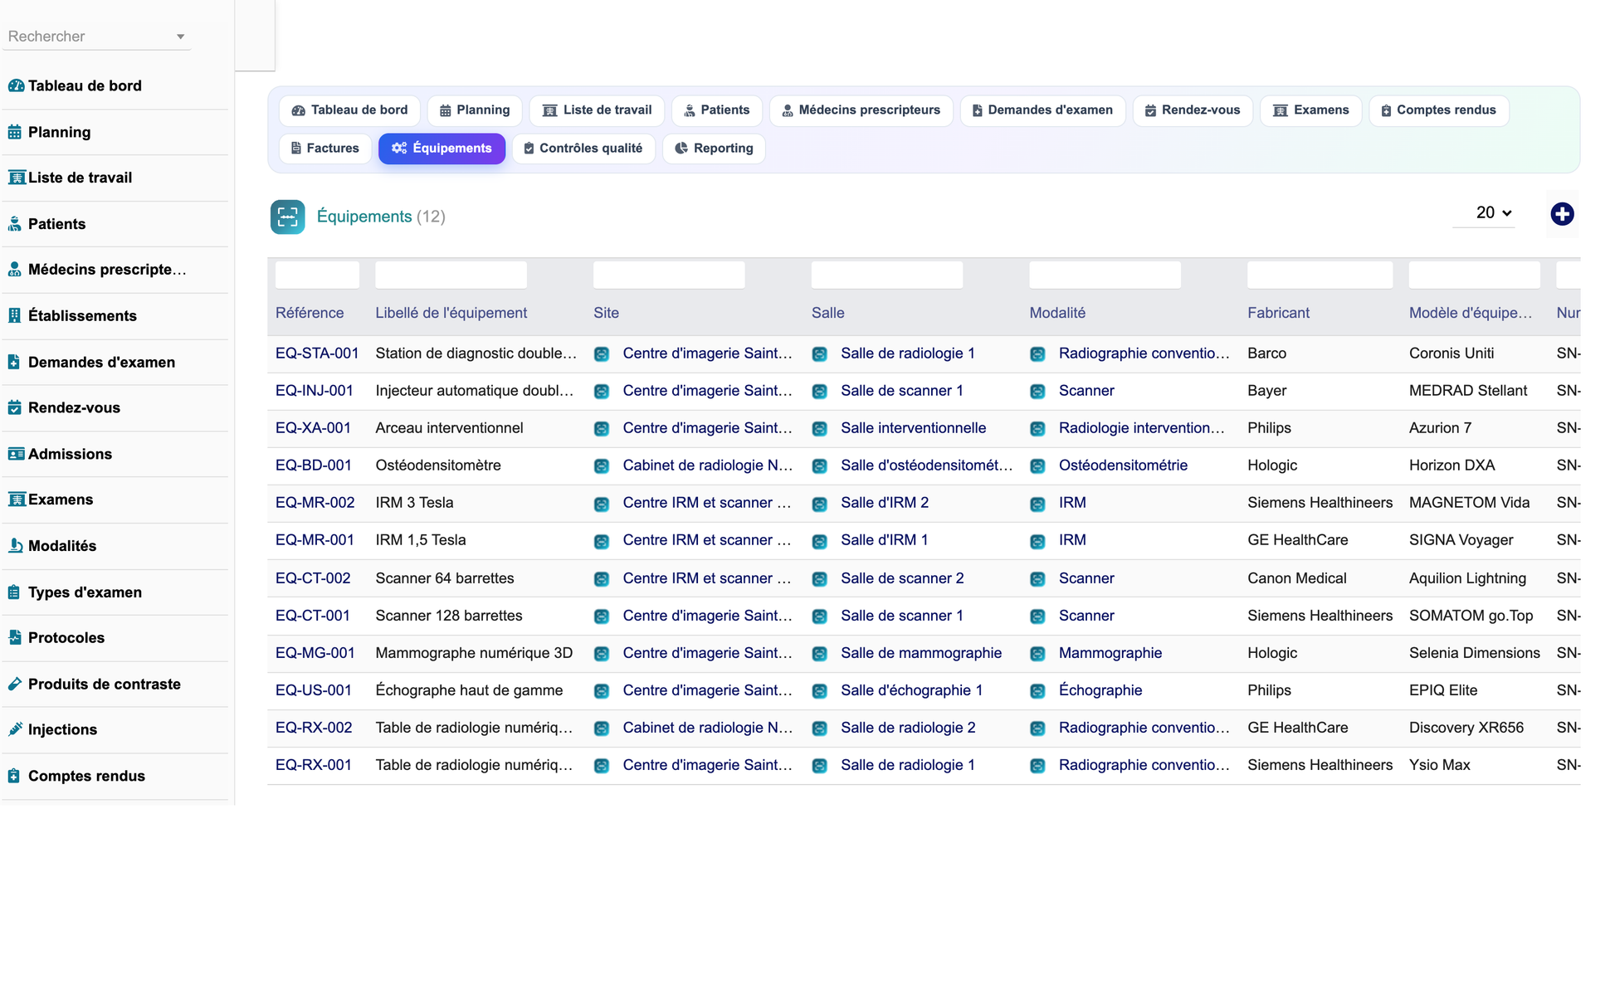Open the Échographie modality link

pos(1100,690)
